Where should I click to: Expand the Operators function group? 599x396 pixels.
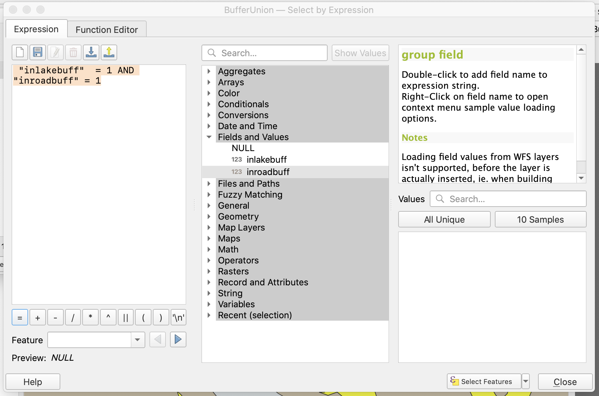click(209, 260)
